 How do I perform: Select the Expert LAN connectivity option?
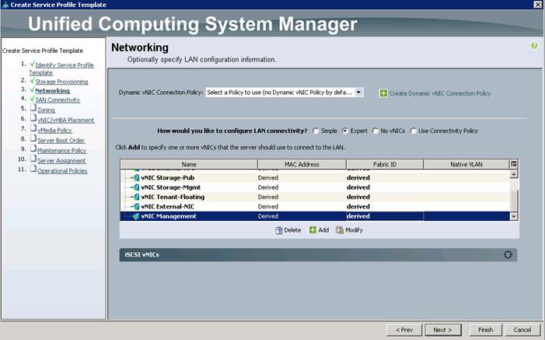click(x=344, y=131)
